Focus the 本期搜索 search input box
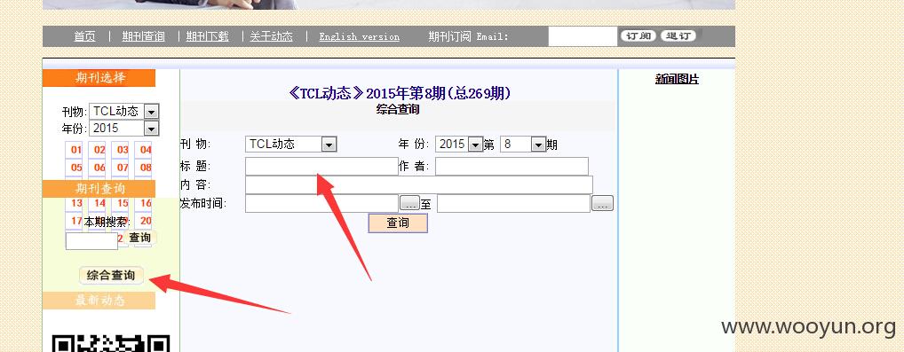904x352 pixels. point(91,241)
